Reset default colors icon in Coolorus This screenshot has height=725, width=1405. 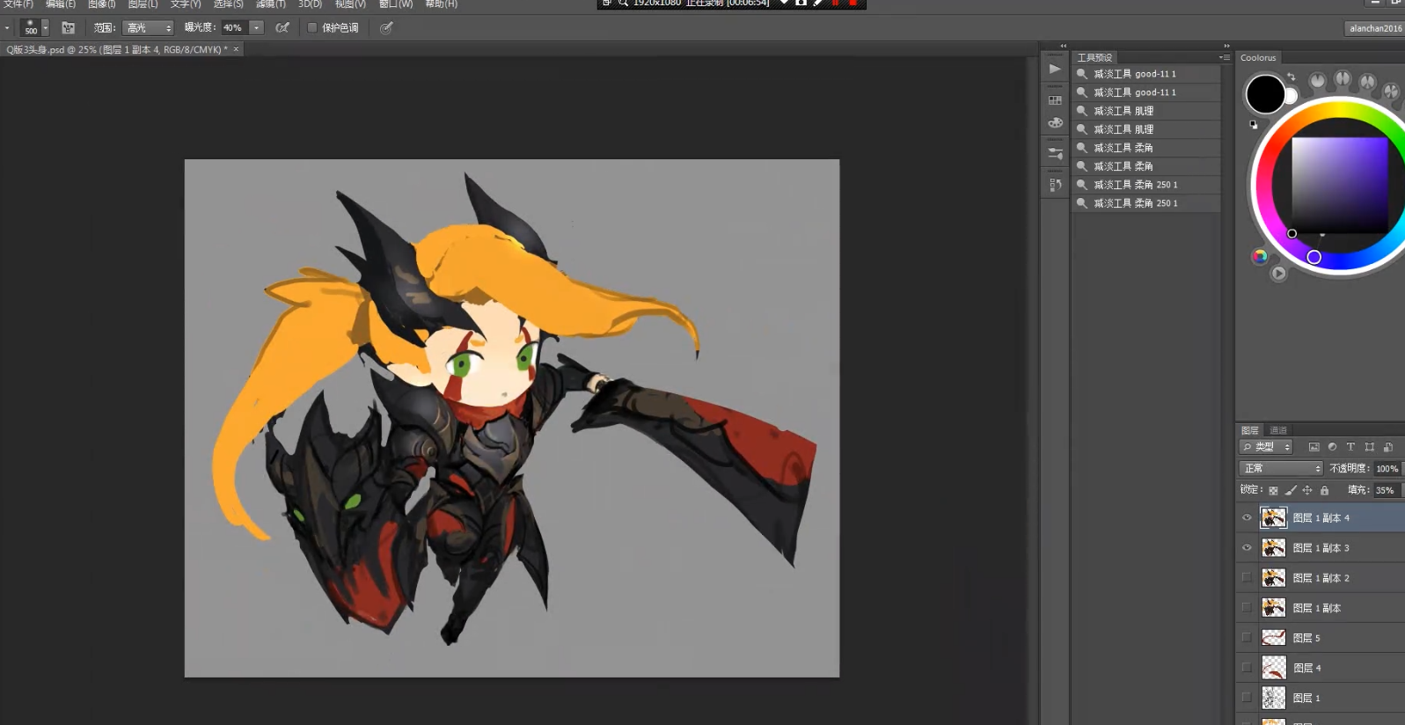coord(1254,124)
